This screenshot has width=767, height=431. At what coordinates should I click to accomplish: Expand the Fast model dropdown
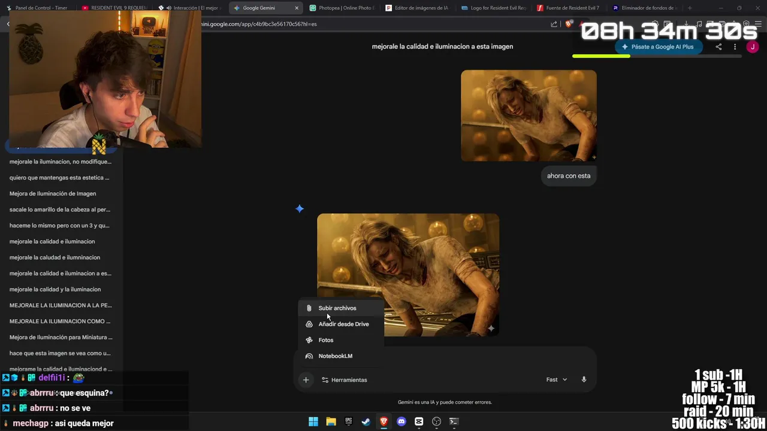556,380
